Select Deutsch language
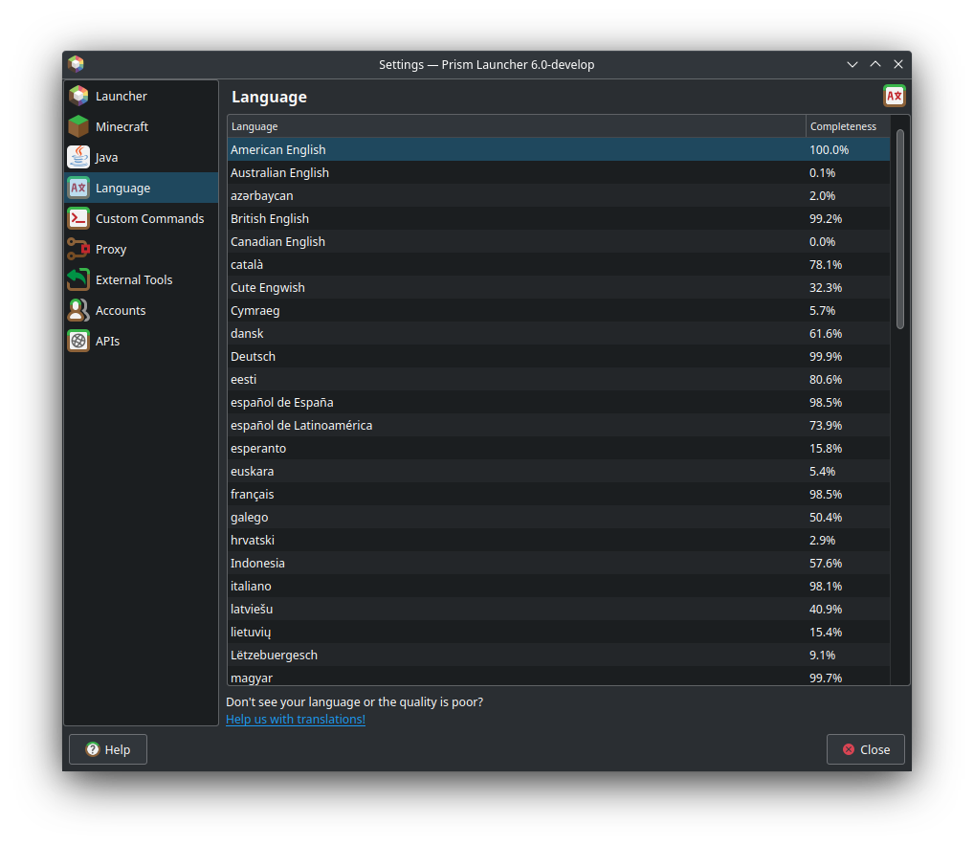 pyautogui.click(x=559, y=357)
